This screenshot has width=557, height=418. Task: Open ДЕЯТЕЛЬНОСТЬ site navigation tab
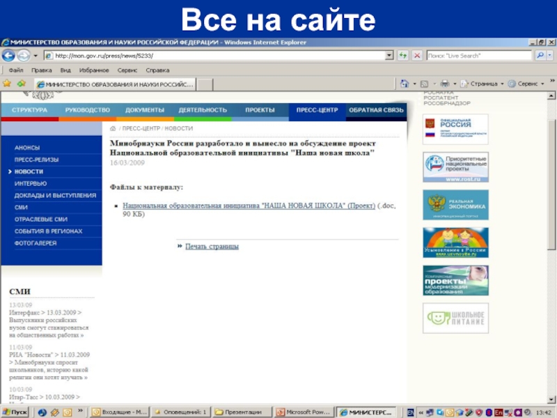pyautogui.click(x=203, y=110)
